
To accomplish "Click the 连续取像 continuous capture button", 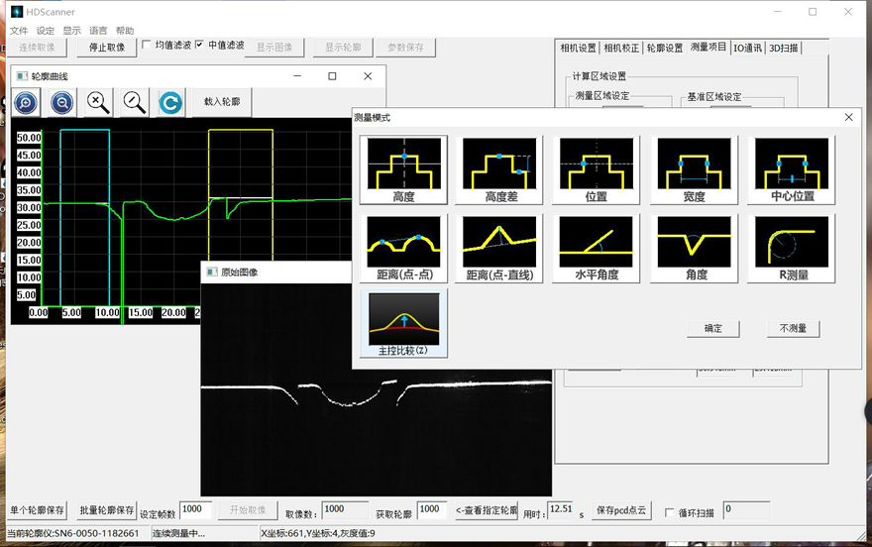I will pyautogui.click(x=37, y=48).
